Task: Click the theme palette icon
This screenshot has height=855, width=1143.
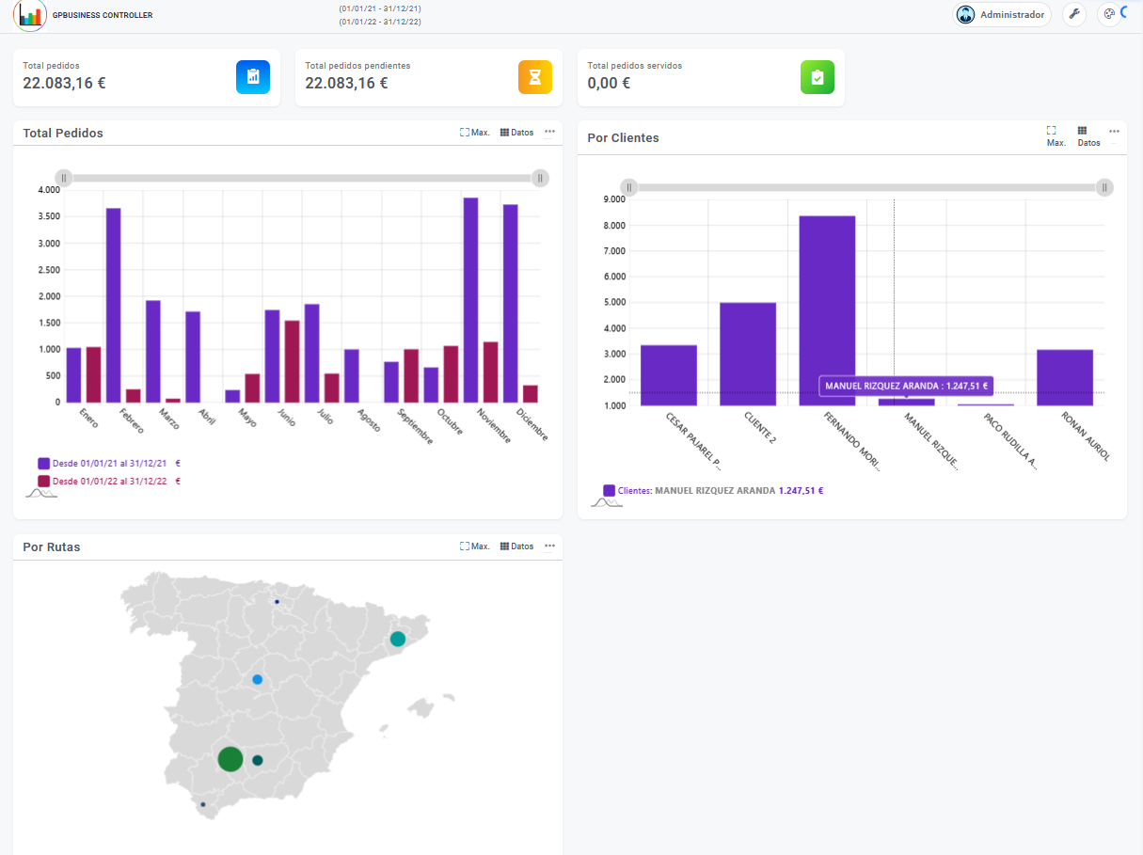Action: [x=1108, y=15]
